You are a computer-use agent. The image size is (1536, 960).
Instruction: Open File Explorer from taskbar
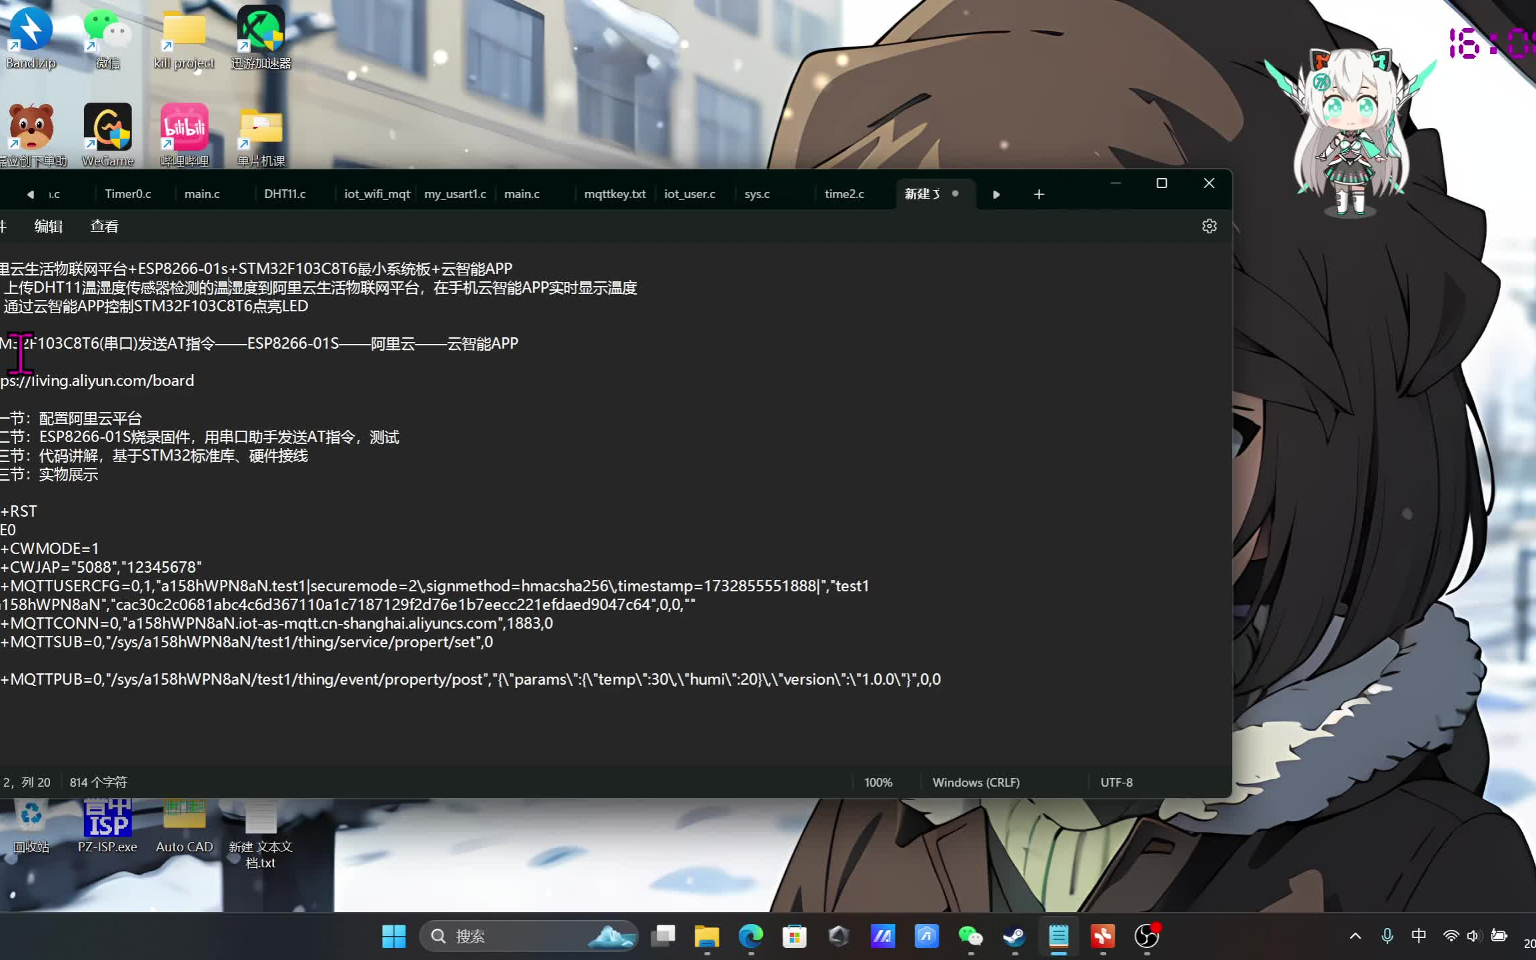[707, 936]
